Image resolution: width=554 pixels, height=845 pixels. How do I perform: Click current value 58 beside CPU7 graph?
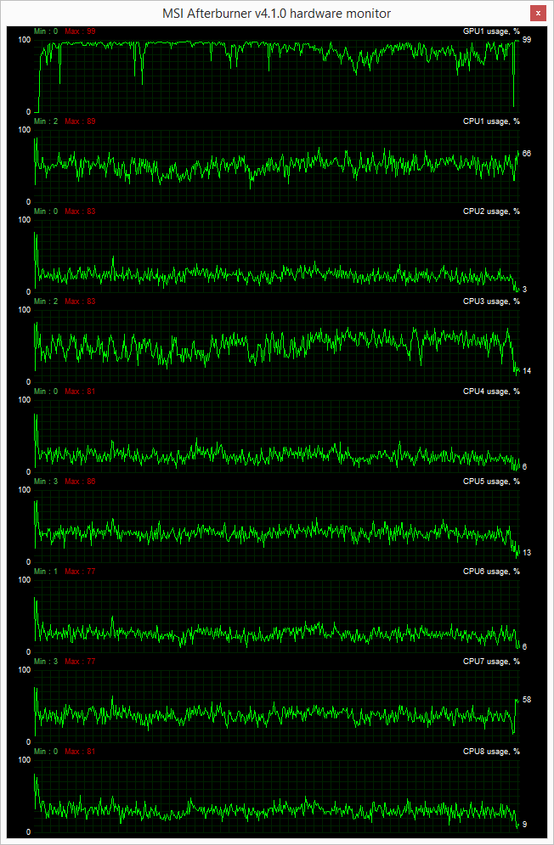click(527, 700)
